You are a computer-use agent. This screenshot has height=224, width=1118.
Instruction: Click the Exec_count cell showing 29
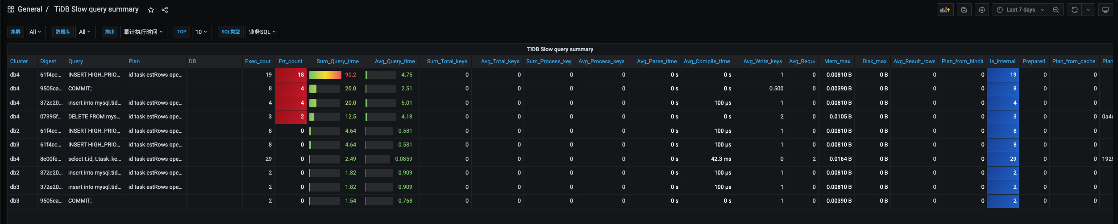258,159
